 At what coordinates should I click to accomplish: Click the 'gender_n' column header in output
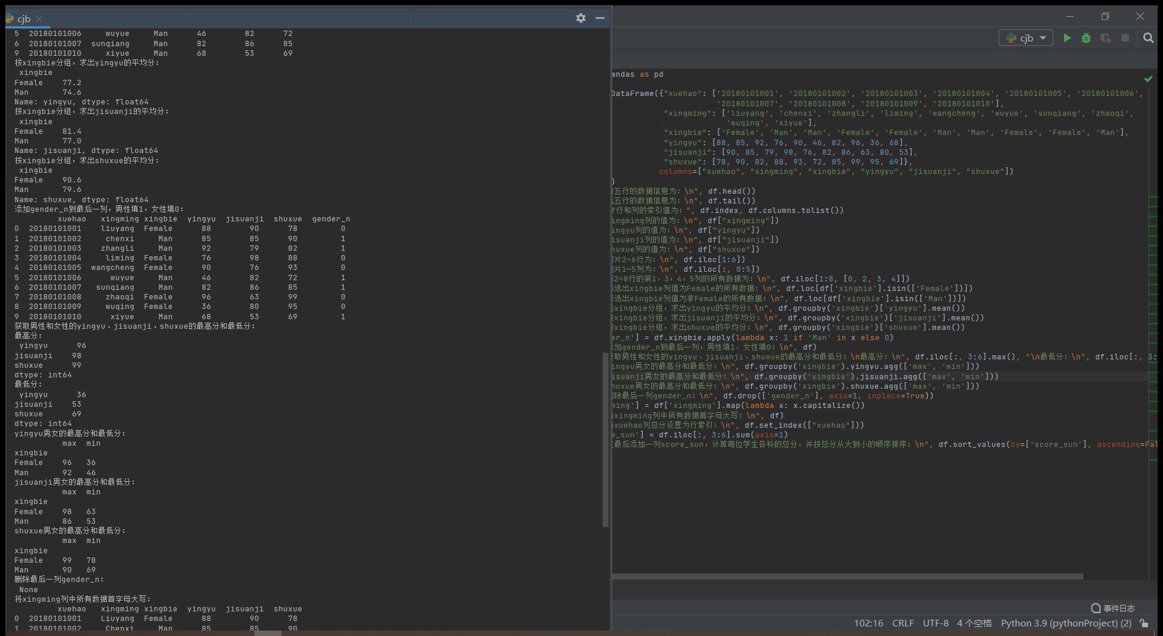[x=331, y=219]
